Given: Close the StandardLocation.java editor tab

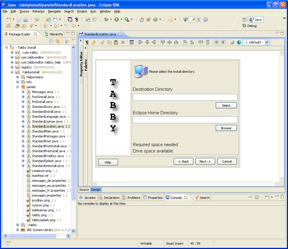Looking at the screenshot, I should coord(120,34).
